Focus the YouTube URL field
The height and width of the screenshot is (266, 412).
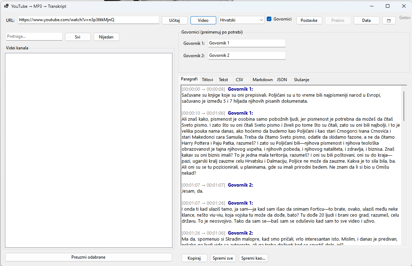pos(89,20)
